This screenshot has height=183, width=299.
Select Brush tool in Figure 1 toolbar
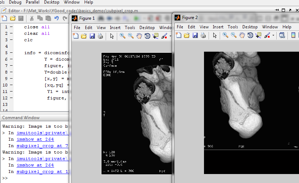click(x=164, y=36)
